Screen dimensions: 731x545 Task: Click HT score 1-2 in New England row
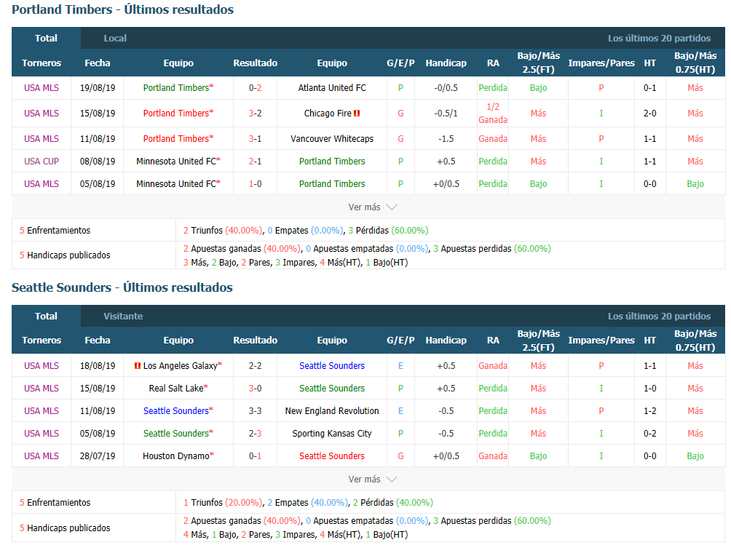pyautogui.click(x=650, y=411)
